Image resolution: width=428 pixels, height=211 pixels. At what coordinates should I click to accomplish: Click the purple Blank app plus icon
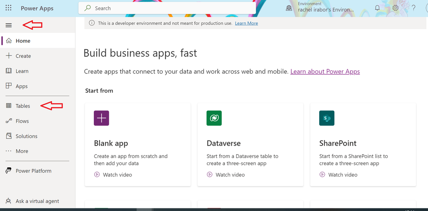pyautogui.click(x=101, y=118)
